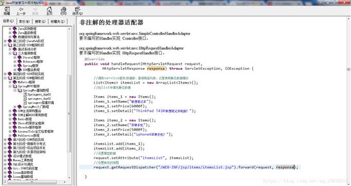Expand the 第二阶段-JavaWeb阶段 tree node
Viewport: 351px width, 186px height.
[5, 41]
